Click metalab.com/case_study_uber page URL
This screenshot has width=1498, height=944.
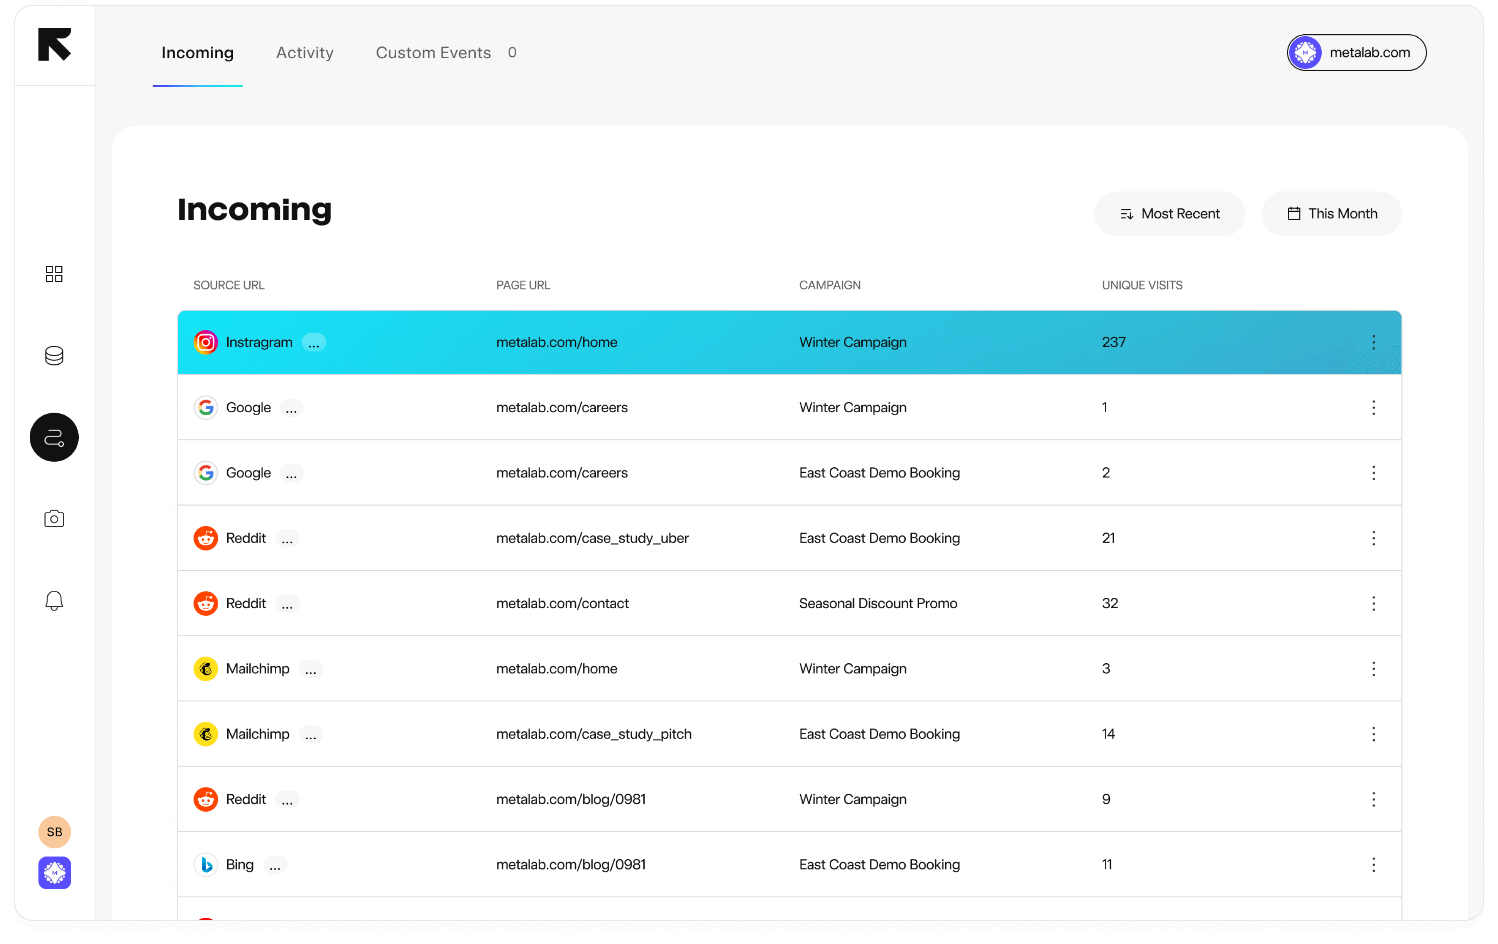pyautogui.click(x=592, y=538)
